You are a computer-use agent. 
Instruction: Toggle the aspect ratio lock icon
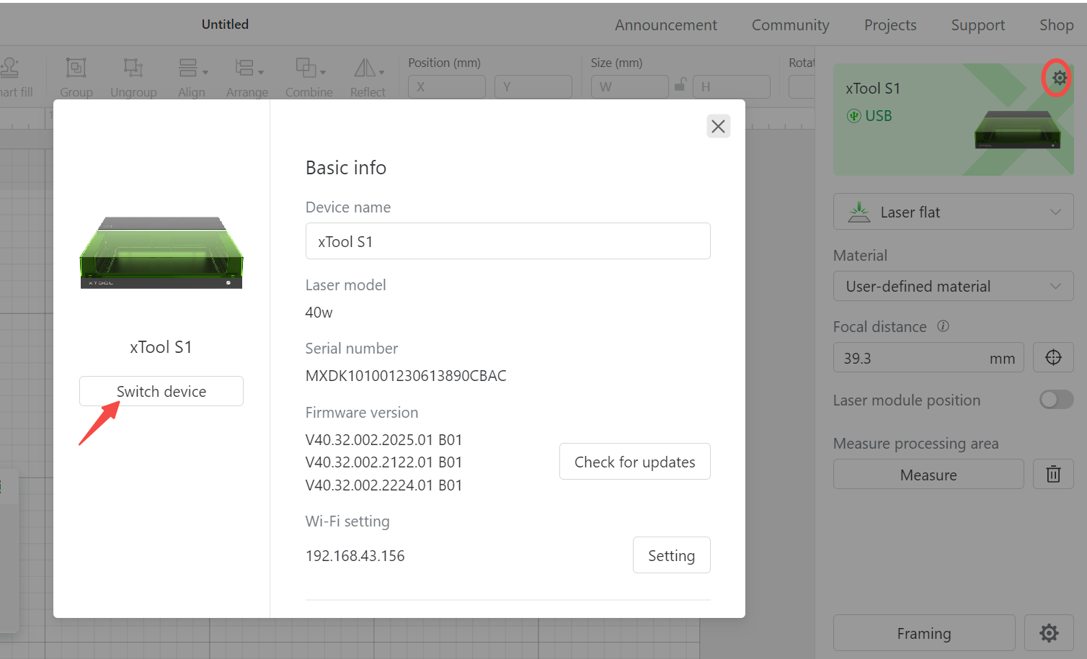(680, 86)
